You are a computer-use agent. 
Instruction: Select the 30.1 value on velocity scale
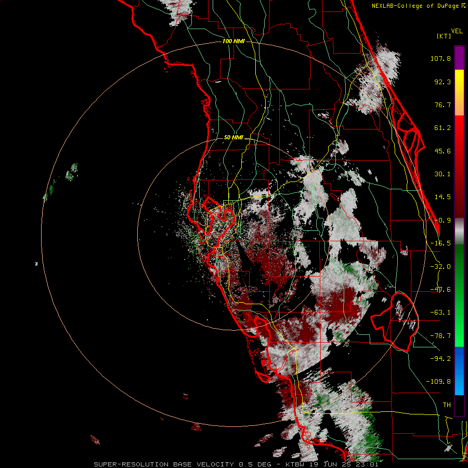click(443, 174)
